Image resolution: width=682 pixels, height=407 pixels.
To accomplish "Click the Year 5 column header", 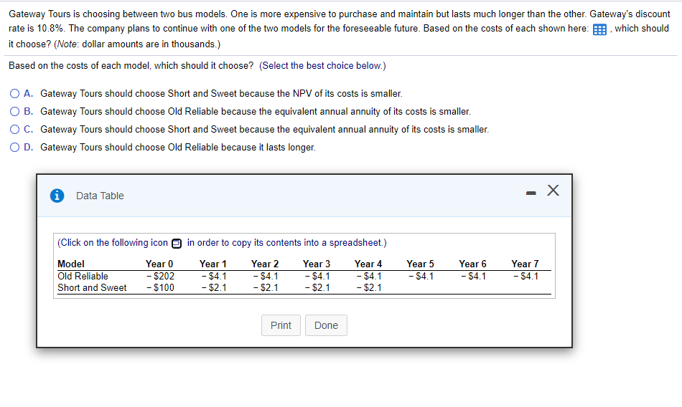I will (x=421, y=264).
